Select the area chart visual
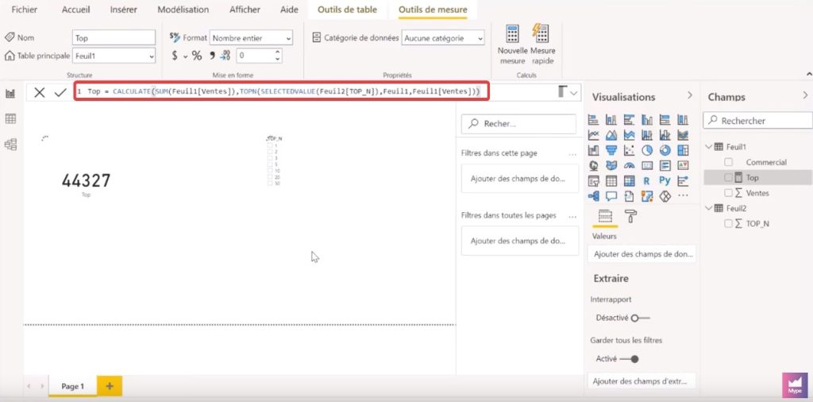 tap(611, 135)
